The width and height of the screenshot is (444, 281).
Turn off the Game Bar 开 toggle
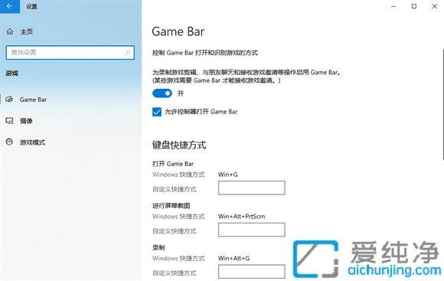click(x=162, y=93)
